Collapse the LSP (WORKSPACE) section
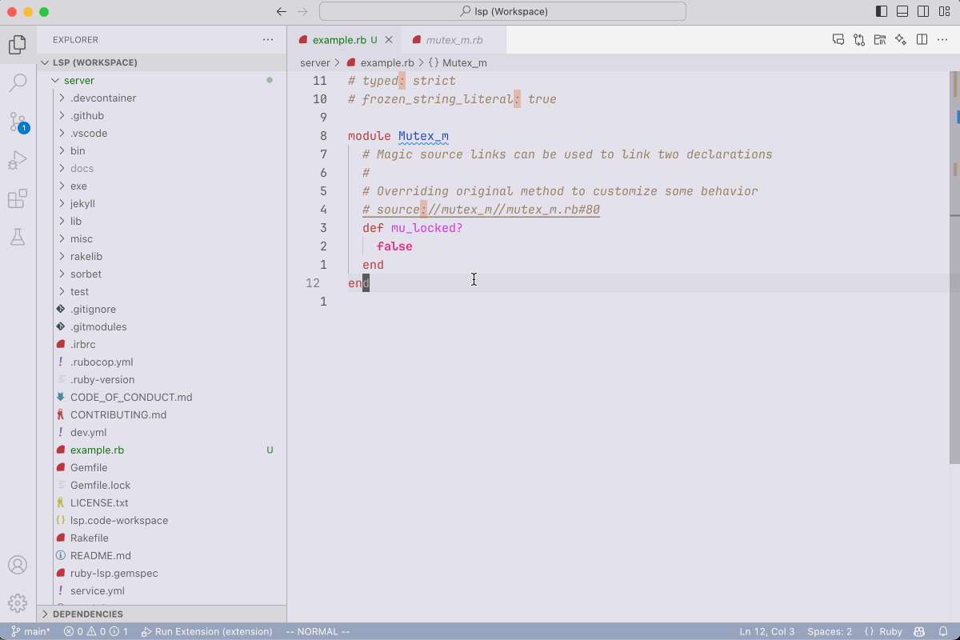Viewport: 960px width, 640px height. pos(162,62)
